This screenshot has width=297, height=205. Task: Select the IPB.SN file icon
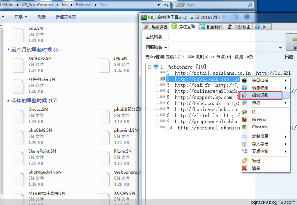coord(105,65)
